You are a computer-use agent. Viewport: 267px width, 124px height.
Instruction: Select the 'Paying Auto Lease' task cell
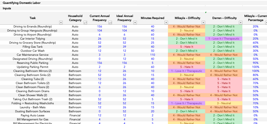pyautogui.click(x=32, y=115)
